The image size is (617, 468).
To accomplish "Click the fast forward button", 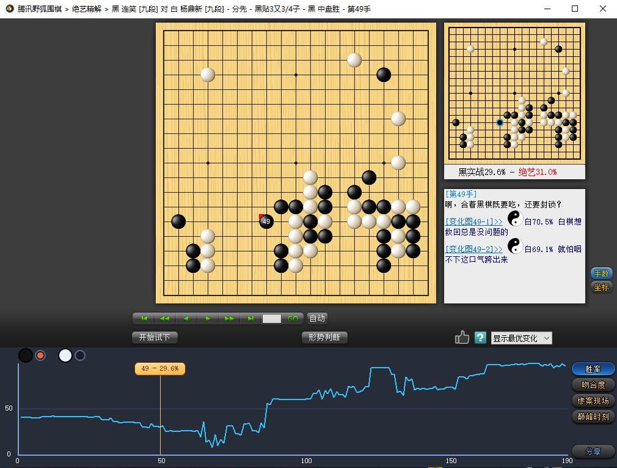I will (x=229, y=319).
